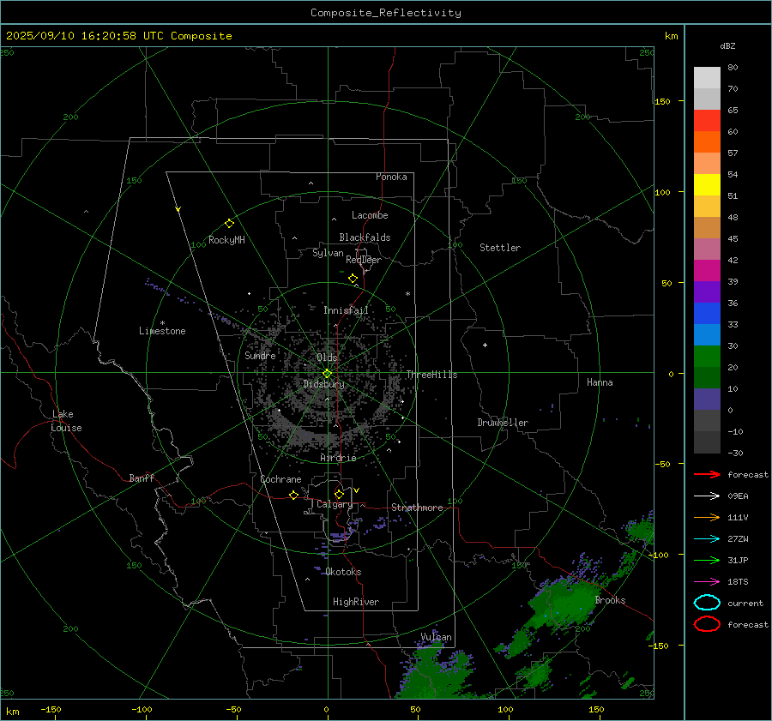Click the Lake Louise label
Viewport: 772px width, 721px height.
tap(66, 421)
